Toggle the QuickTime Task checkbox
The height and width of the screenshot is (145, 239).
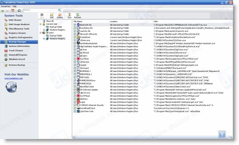click(75, 111)
